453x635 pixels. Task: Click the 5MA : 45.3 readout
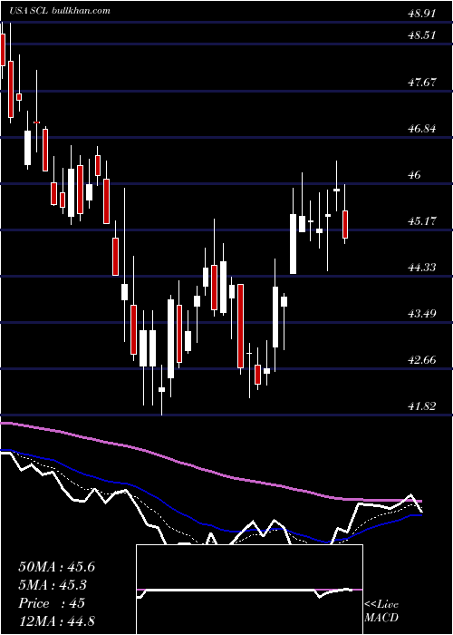(53, 585)
